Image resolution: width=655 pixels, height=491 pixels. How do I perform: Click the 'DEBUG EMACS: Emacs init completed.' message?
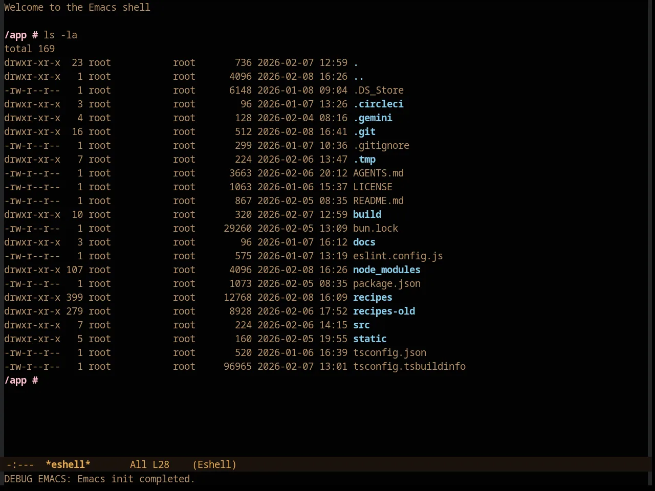coord(99,479)
